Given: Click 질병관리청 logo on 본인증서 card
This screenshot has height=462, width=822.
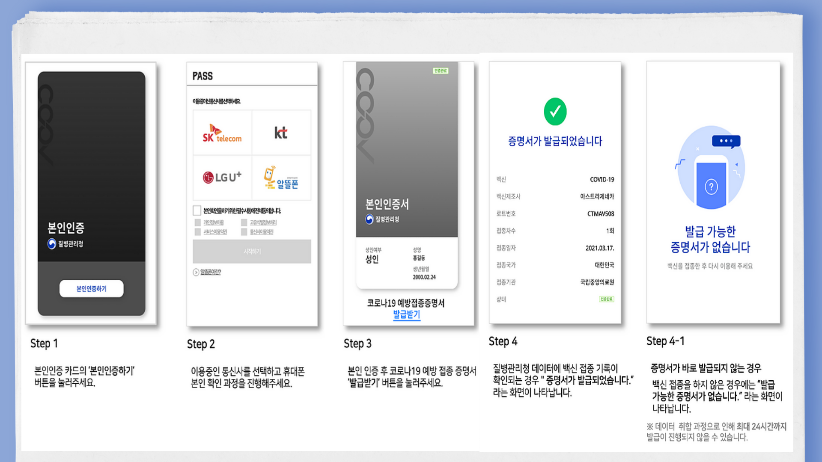Looking at the screenshot, I should tap(369, 219).
